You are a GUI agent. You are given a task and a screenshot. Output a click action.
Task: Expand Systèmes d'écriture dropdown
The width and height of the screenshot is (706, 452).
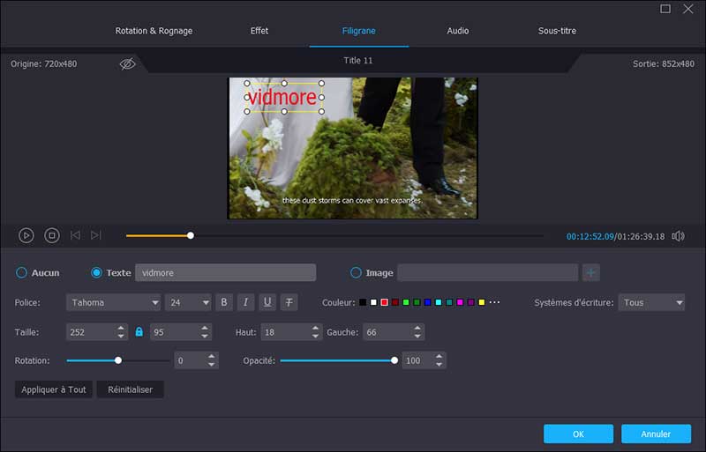(651, 302)
